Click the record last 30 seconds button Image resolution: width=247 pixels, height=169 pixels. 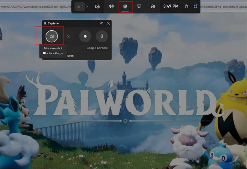click(69, 36)
